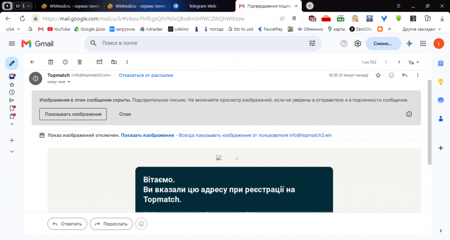This screenshot has height=240, width=450.
Task: Open the message's three-dot options menu
Action: pos(418,75)
